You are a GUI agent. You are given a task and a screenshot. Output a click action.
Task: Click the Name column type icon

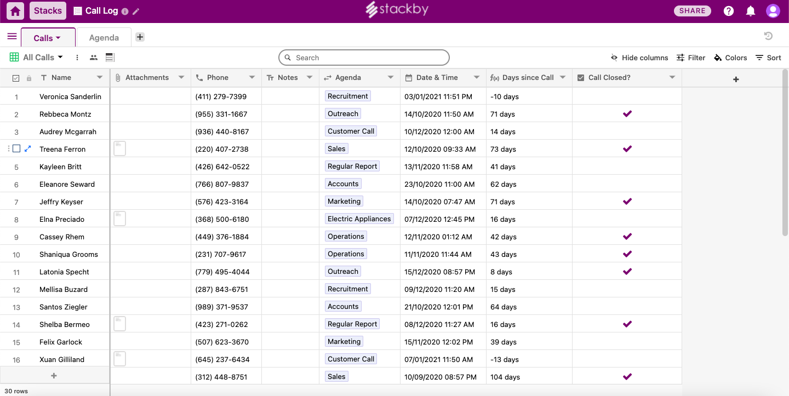[x=44, y=78]
